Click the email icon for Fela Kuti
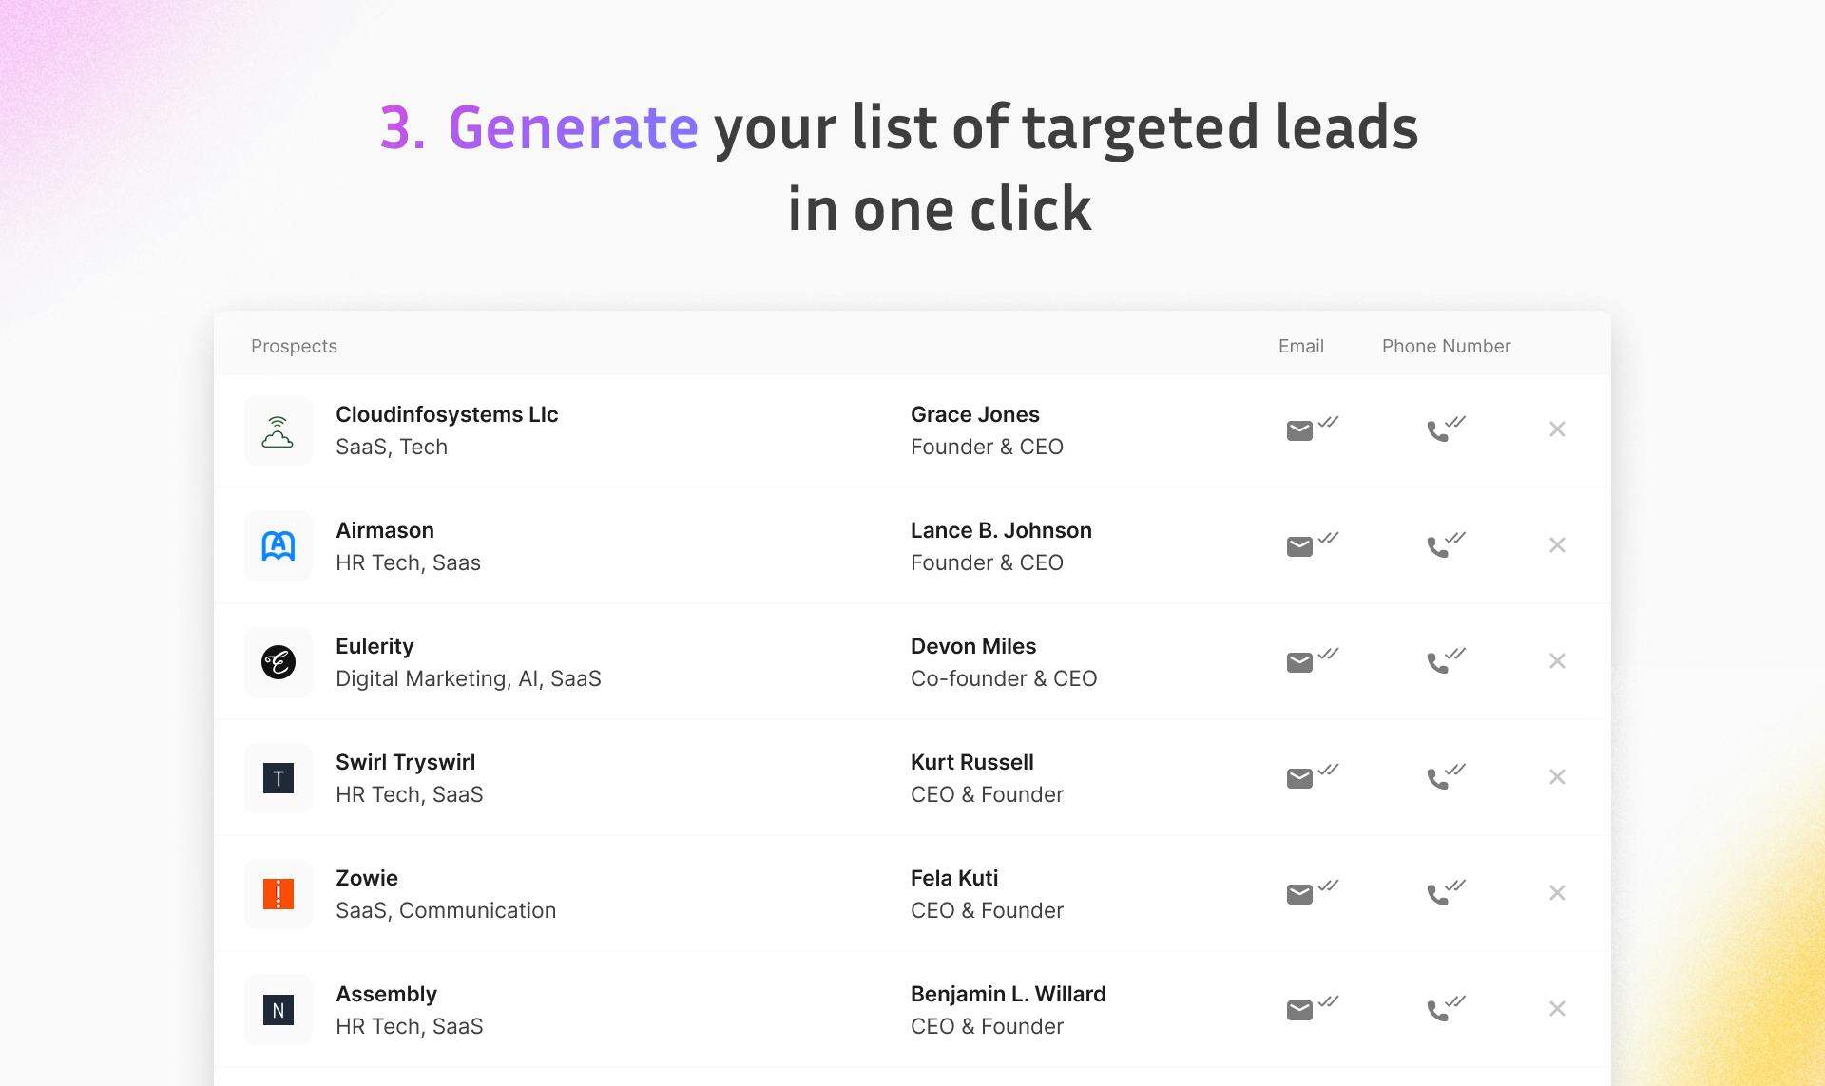This screenshot has height=1086, width=1825. [1299, 894]
